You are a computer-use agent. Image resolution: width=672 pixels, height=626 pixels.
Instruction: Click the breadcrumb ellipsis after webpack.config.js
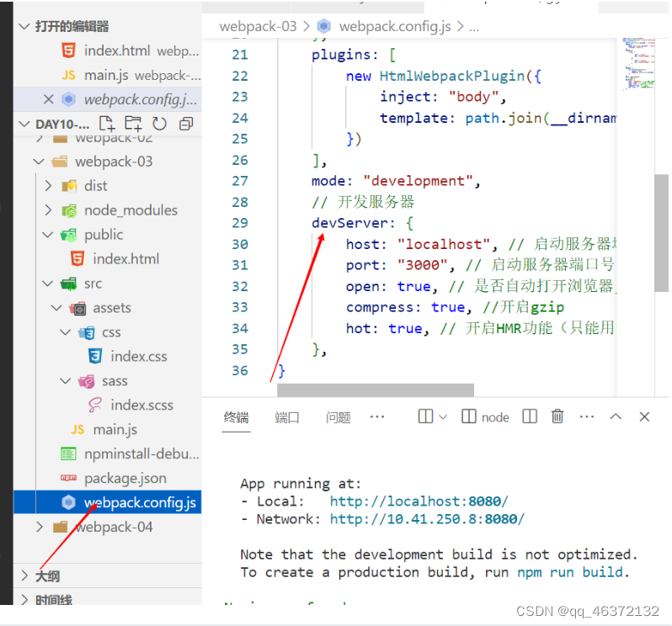pyautogui.click(x=474, y=28)
